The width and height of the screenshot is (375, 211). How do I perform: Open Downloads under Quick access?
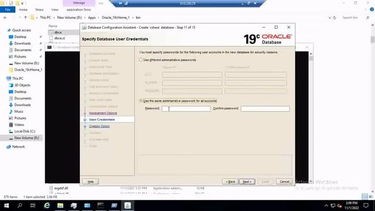22,43
